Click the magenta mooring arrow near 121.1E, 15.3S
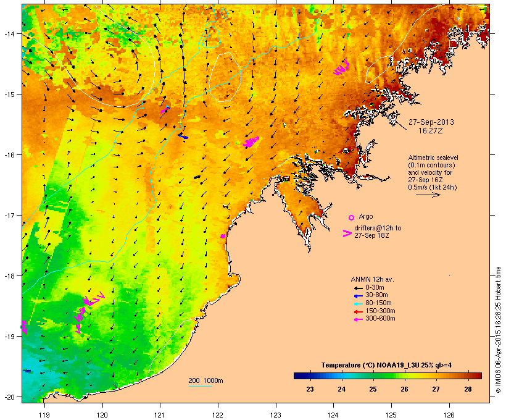The width and height of the screenshot is (506, 420). (165, 110)
